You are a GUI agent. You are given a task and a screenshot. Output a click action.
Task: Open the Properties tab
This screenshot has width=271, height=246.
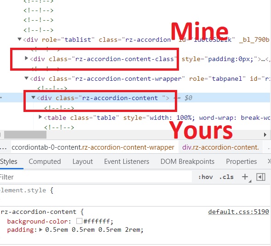pos(242,162)
